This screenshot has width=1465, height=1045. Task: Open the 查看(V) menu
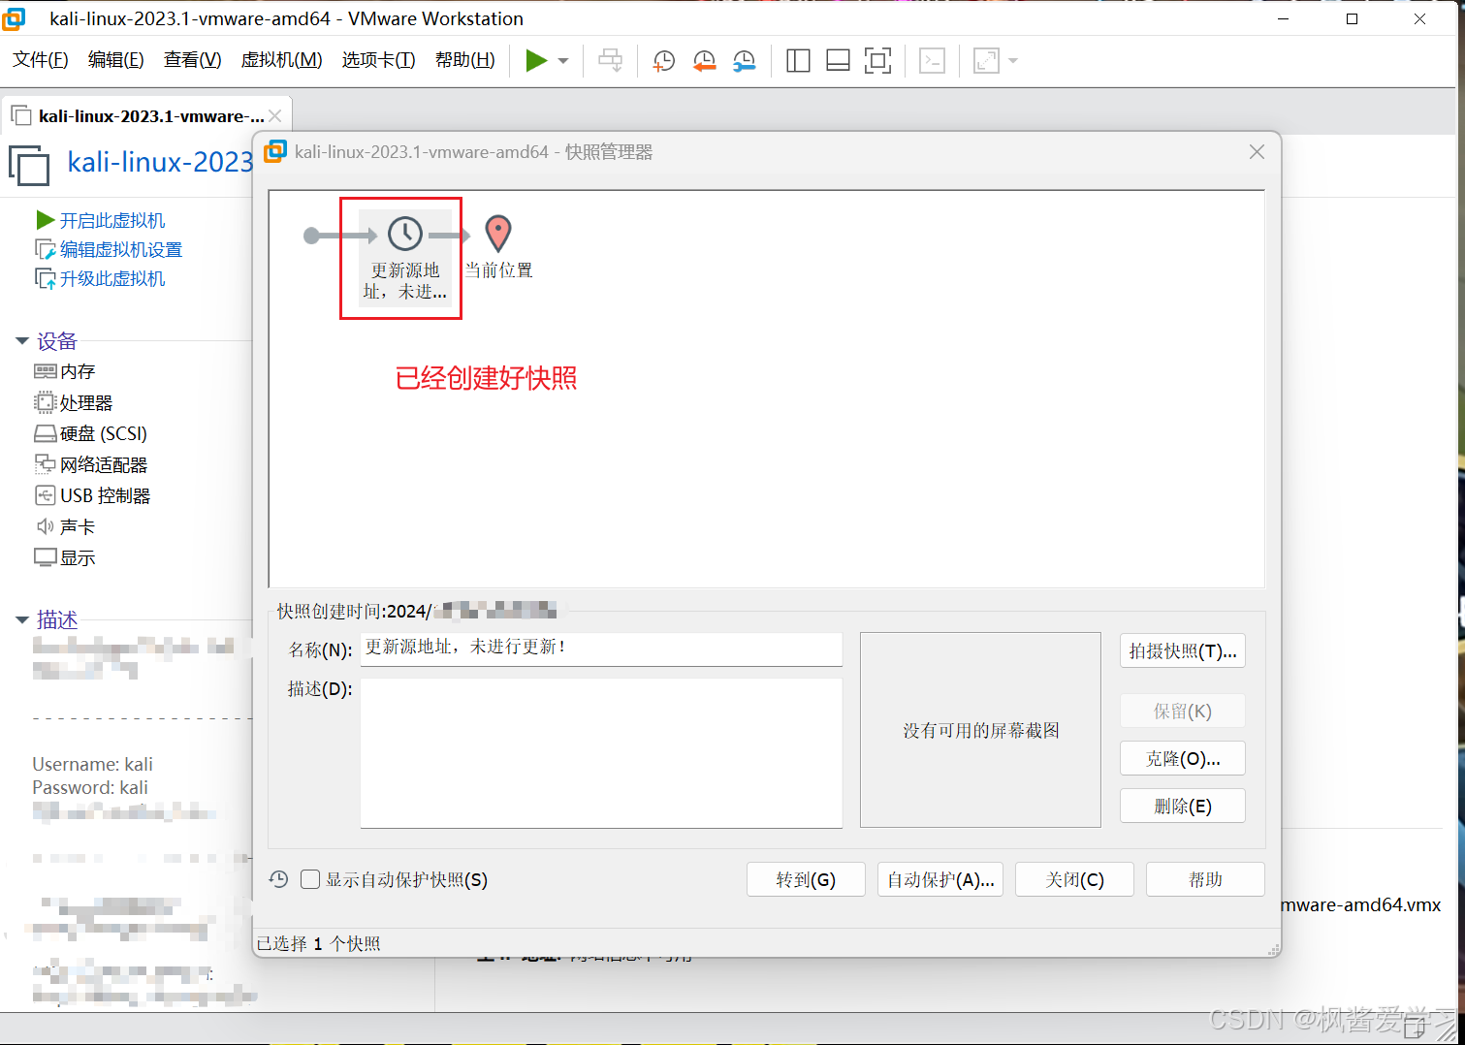[x=193, y=60]
